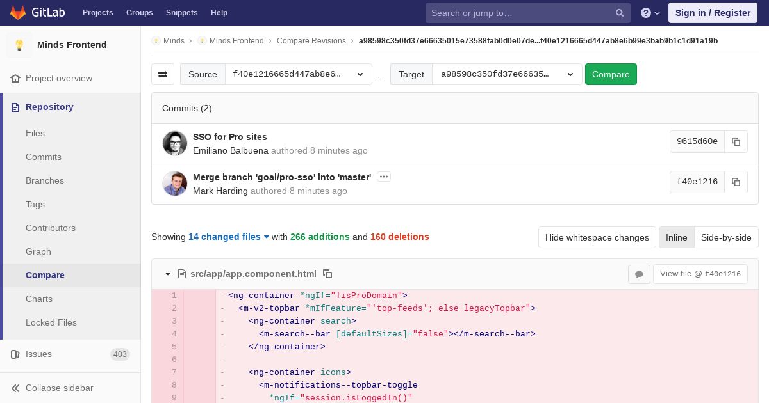This screenshot has width=769, height=403.
Task: Open the Target revision dropdown
Action: click(x=506, y=74)
